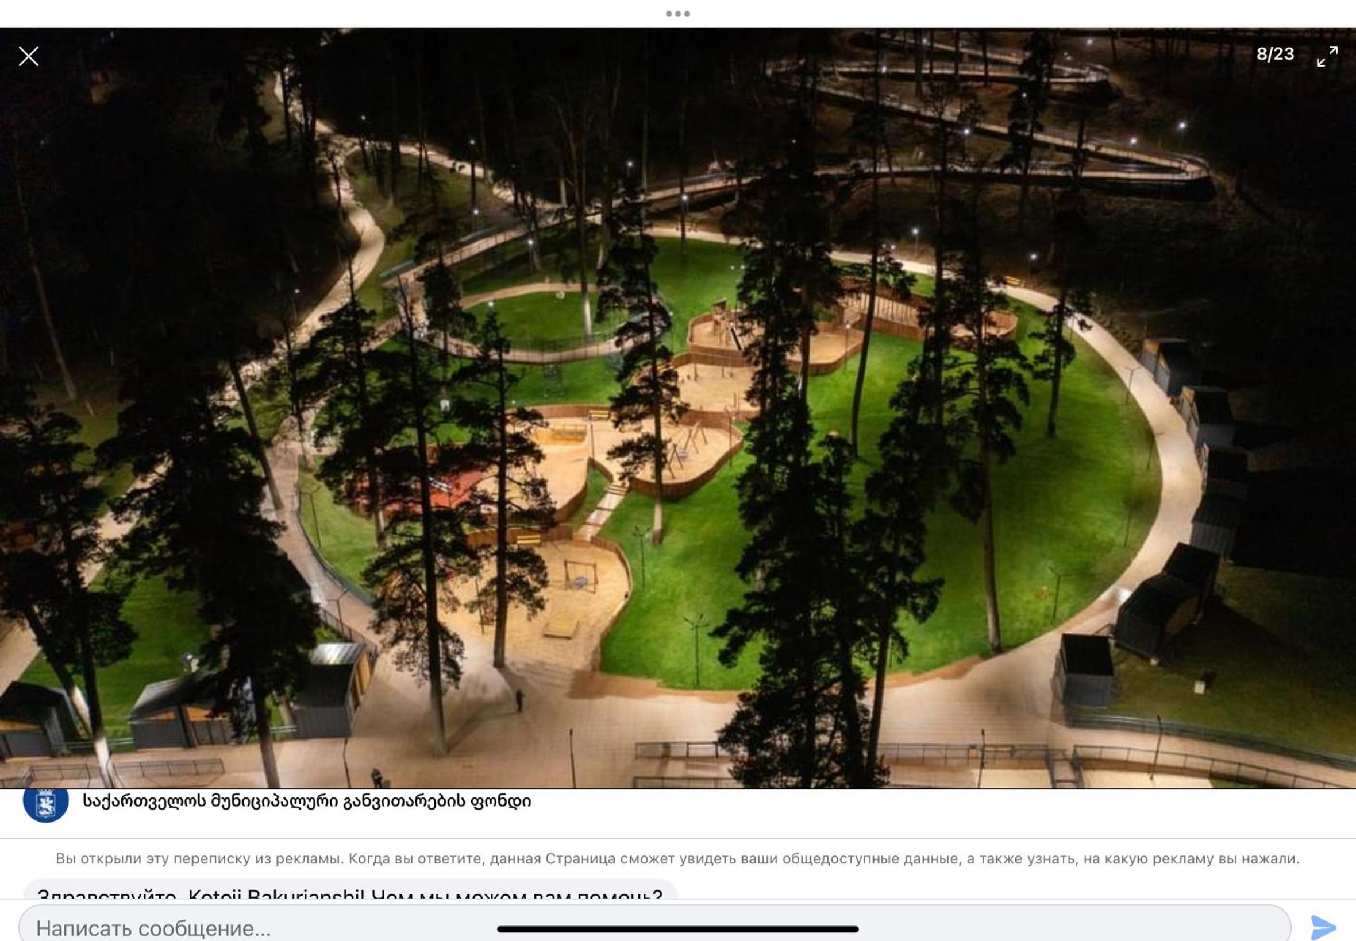
Task: Expand the photo to fullscreen
Action: point(1327,57)
